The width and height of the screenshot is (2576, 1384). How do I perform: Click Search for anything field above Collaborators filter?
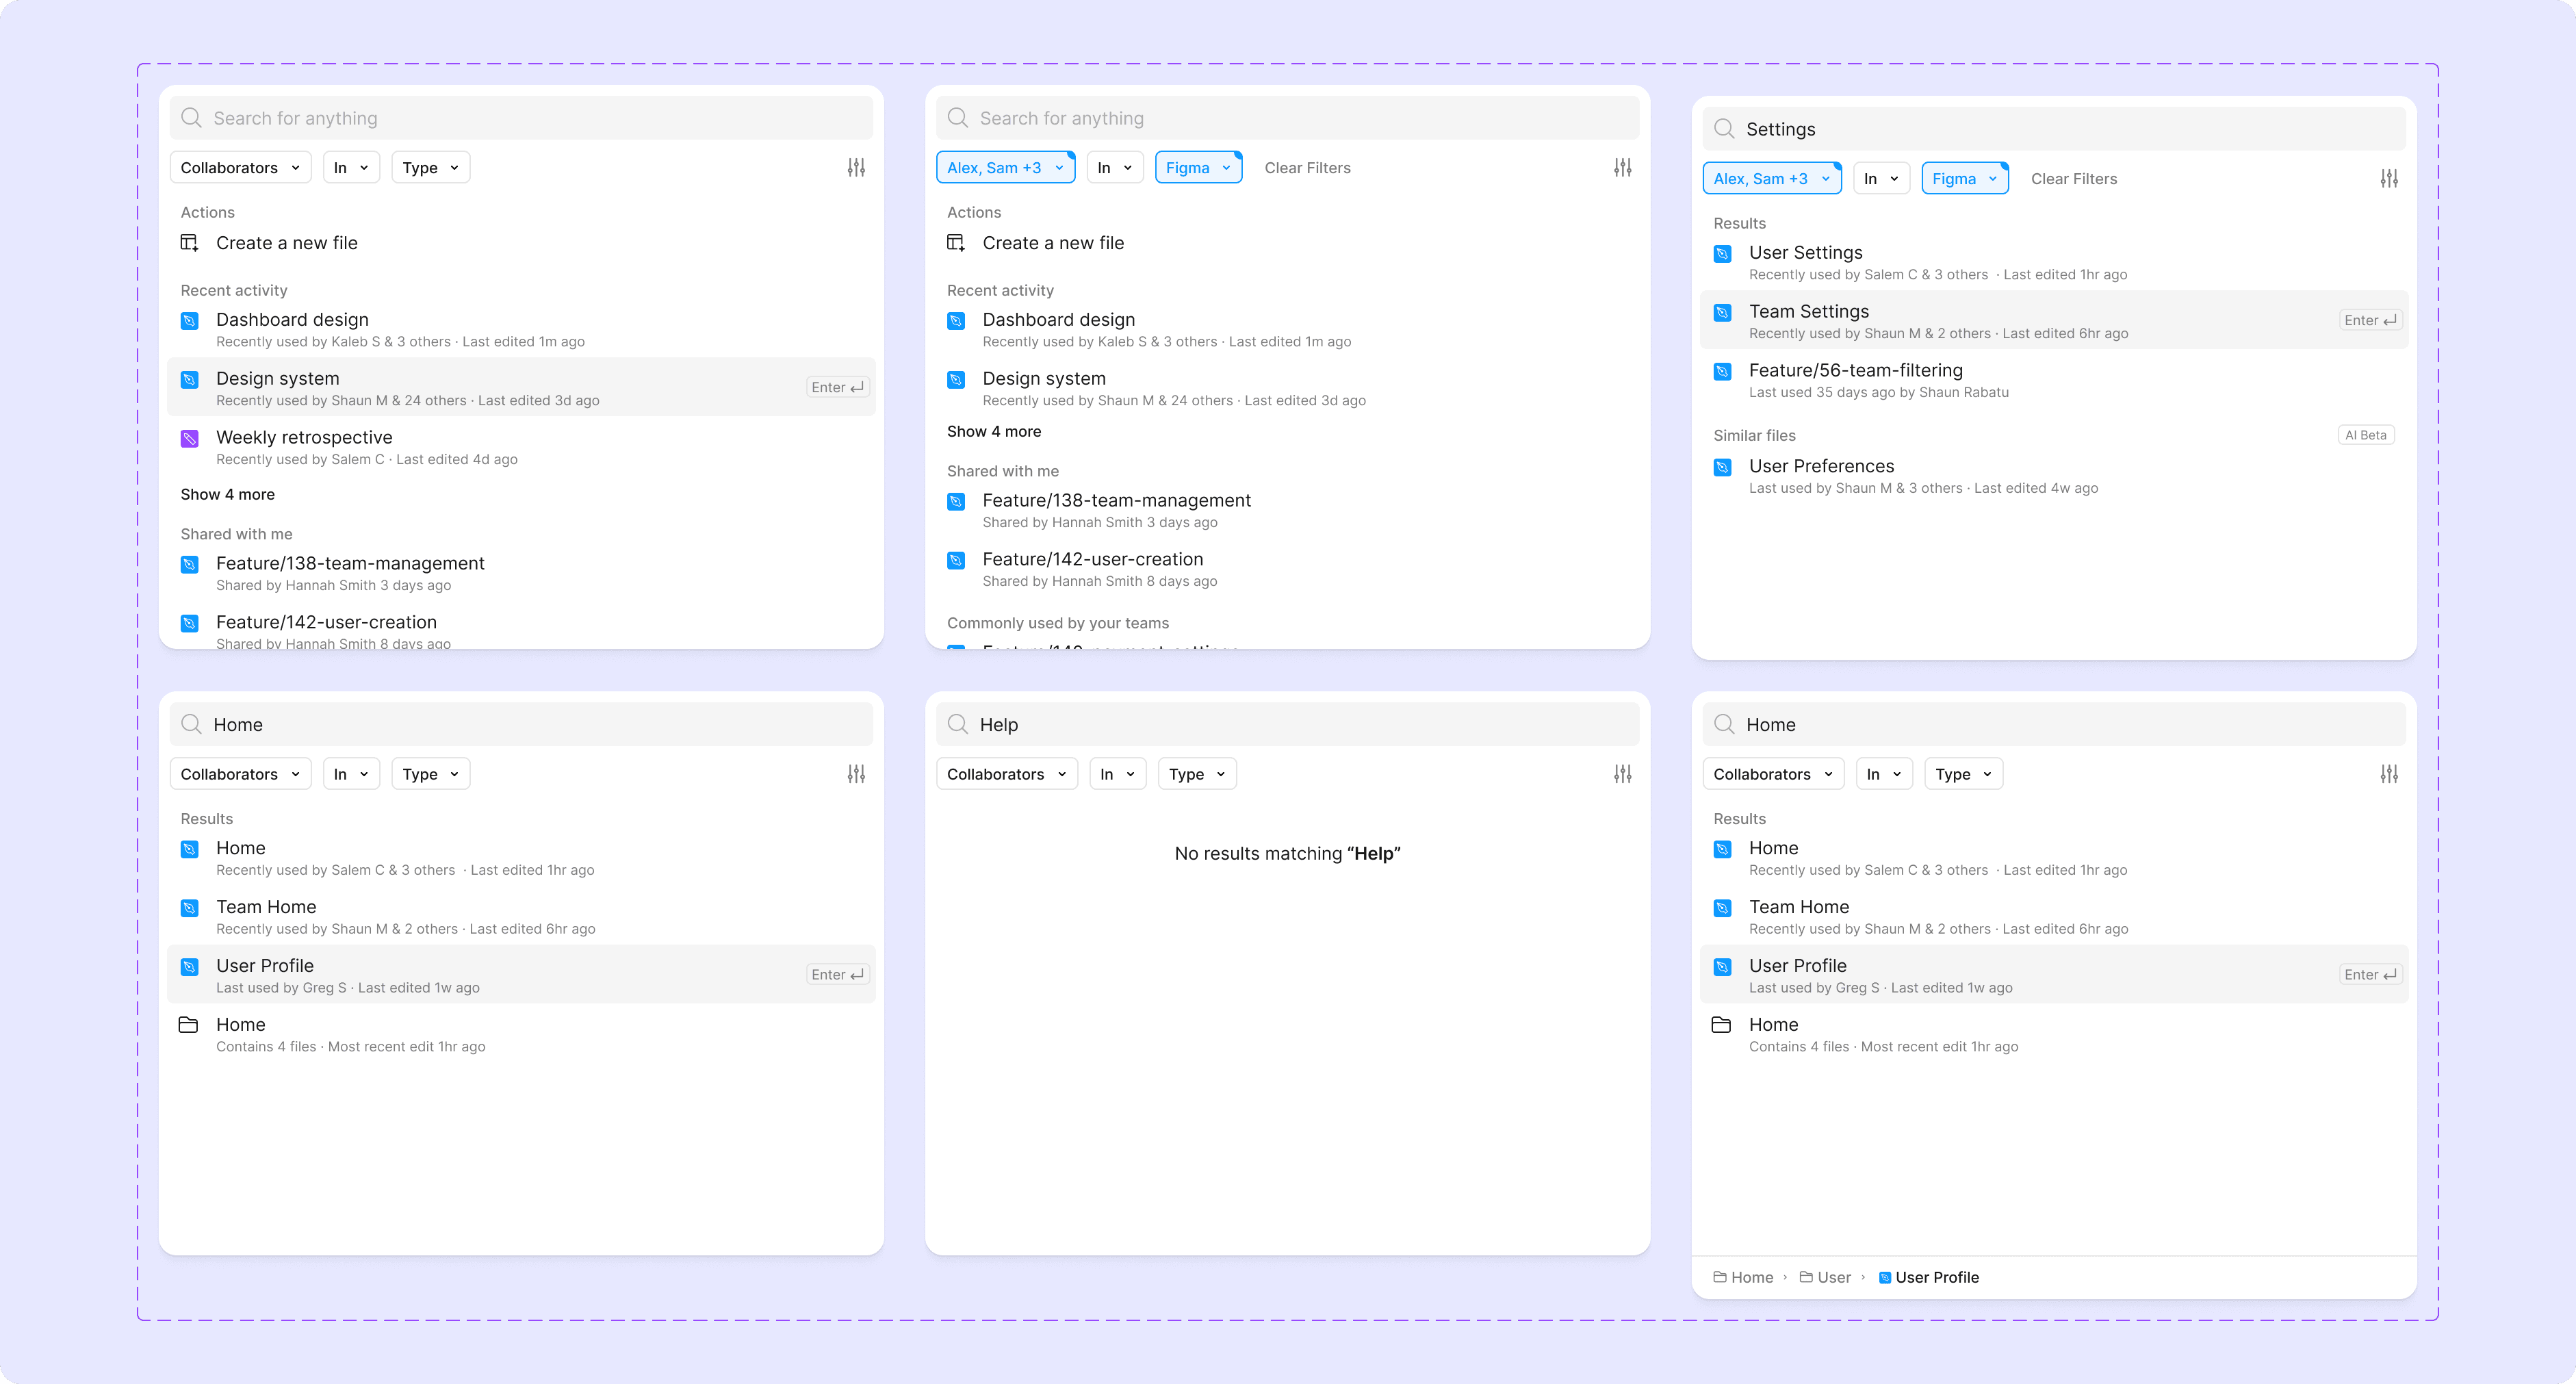521,118
